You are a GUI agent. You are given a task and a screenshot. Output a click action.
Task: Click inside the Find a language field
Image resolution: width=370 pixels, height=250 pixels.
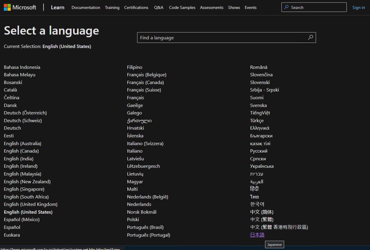click(x=216, y=37)
